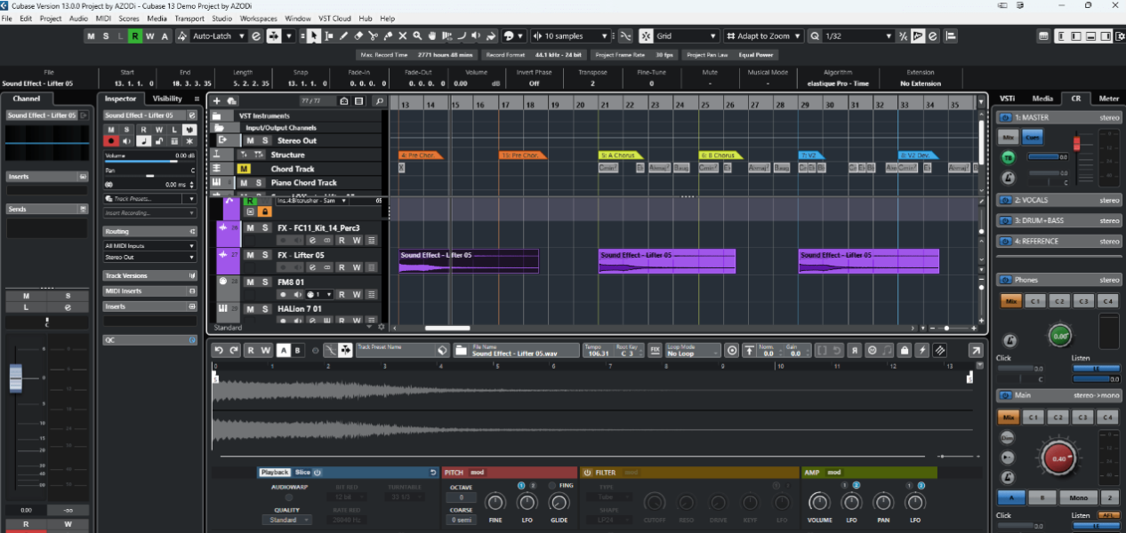Viewport: 1126px width, 533px height.
Task: Open the Grid snap type dropdown
Action: [x=687, y=36]
